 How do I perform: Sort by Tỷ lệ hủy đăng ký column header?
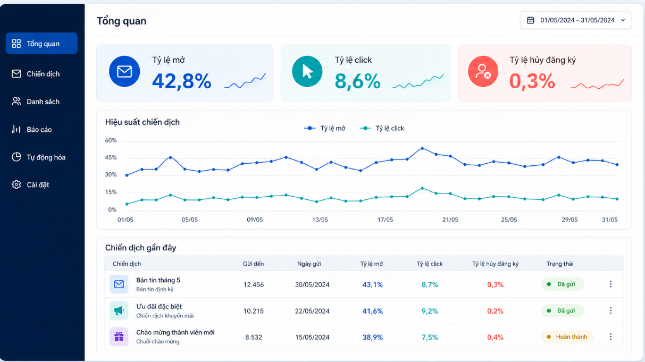(495, 264)
